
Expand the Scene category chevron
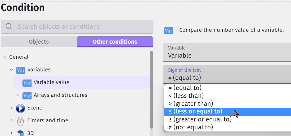[x=11, y=108]
